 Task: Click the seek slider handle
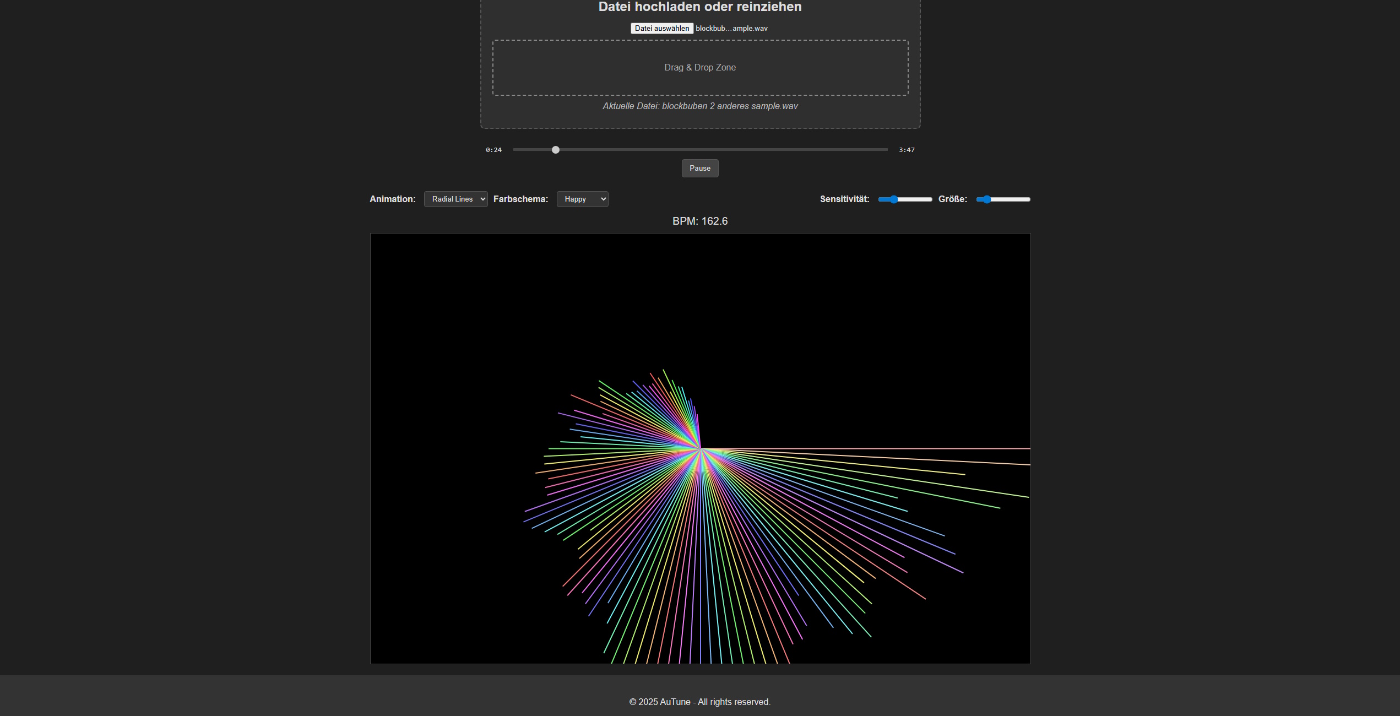pos(555,149)
